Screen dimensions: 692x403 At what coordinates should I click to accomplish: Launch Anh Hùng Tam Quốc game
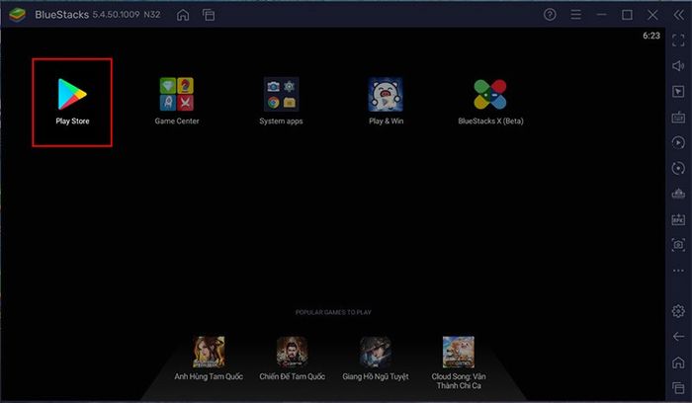pyautogui.click(x=209, y=358)
